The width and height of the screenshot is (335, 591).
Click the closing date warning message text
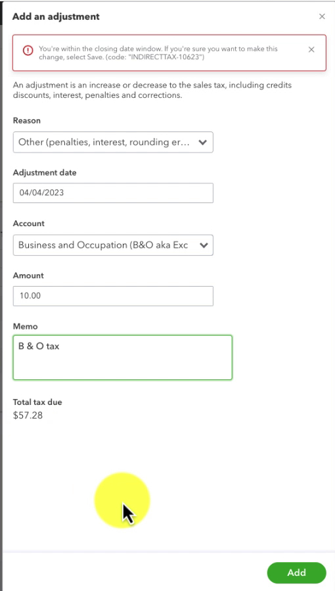(158, 53)
